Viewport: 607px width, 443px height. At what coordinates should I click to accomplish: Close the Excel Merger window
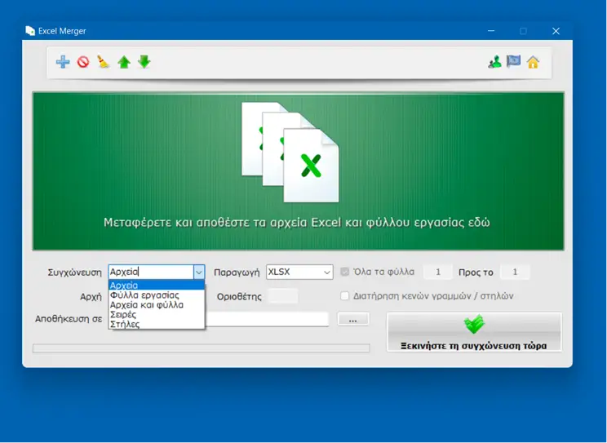tap(556, 31)
